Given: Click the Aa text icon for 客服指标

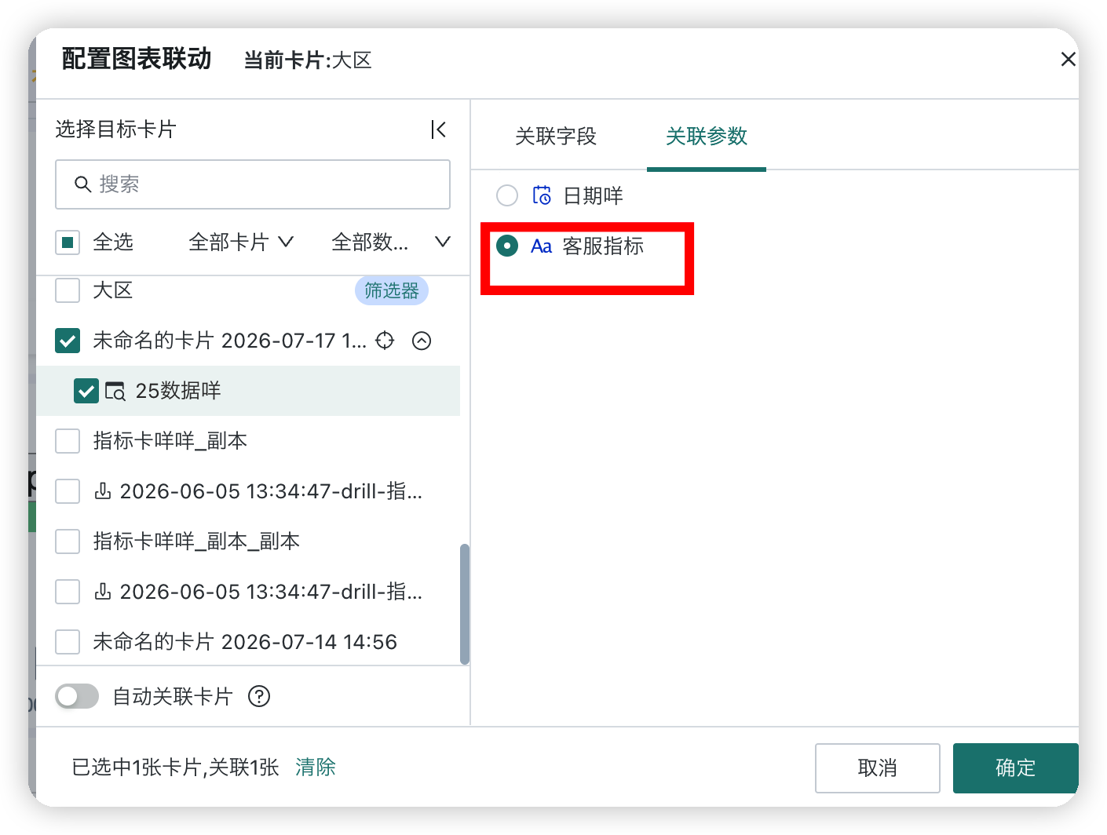Looking at the screenshot, I should pyautogui.click(x=542, y=246).
